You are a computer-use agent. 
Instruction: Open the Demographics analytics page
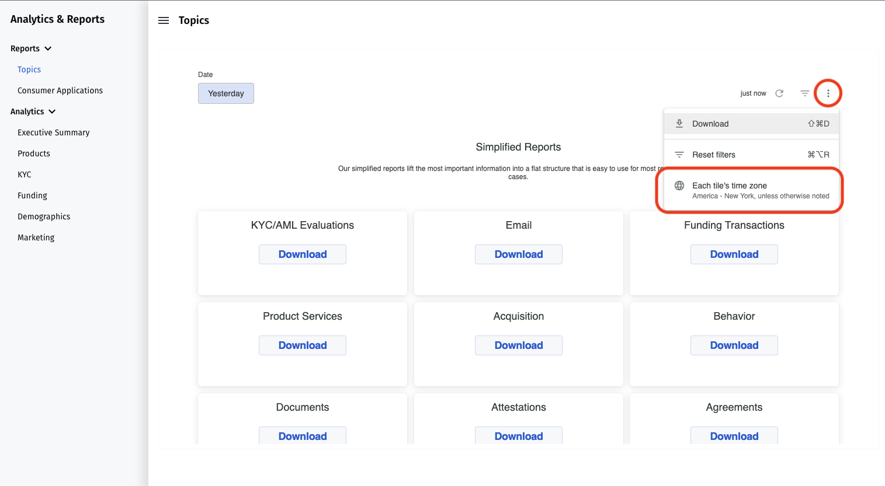tap(44, 216)
